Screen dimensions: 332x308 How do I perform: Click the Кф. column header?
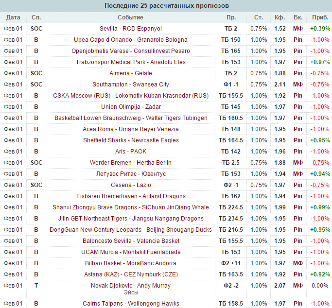coord(280,17)
